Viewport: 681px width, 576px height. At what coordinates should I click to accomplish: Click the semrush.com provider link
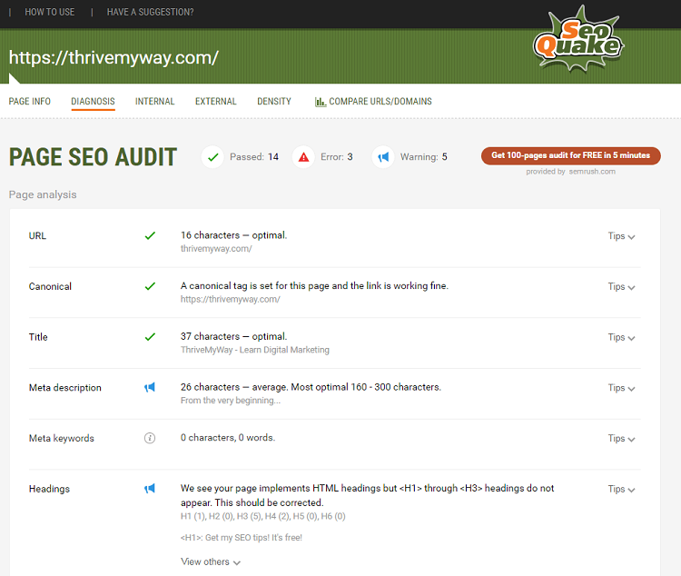pyautogui.click(x=592, y=172)
